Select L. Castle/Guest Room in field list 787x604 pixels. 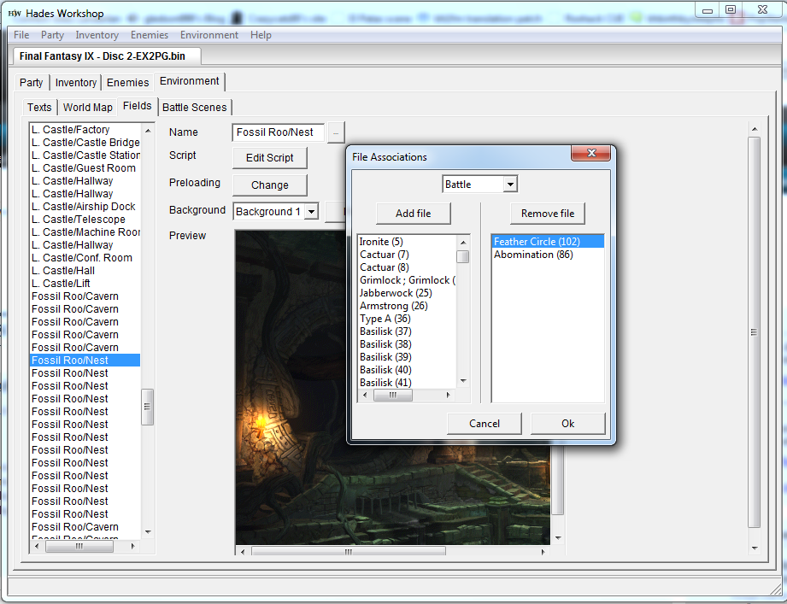click(x=85, y=168)
